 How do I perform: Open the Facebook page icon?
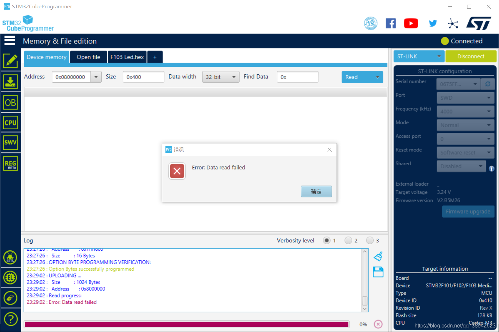point(391,23)
